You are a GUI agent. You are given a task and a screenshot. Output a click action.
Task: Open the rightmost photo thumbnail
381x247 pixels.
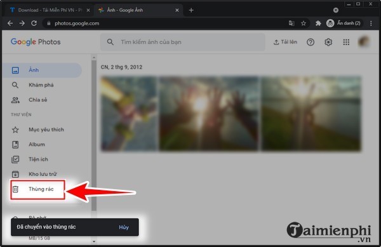pos(311,114)
